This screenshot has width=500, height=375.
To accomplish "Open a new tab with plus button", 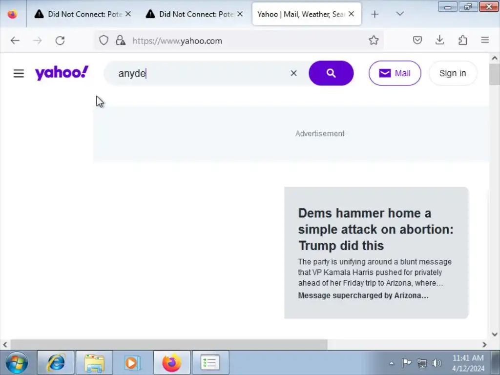I will pos(375,14).
